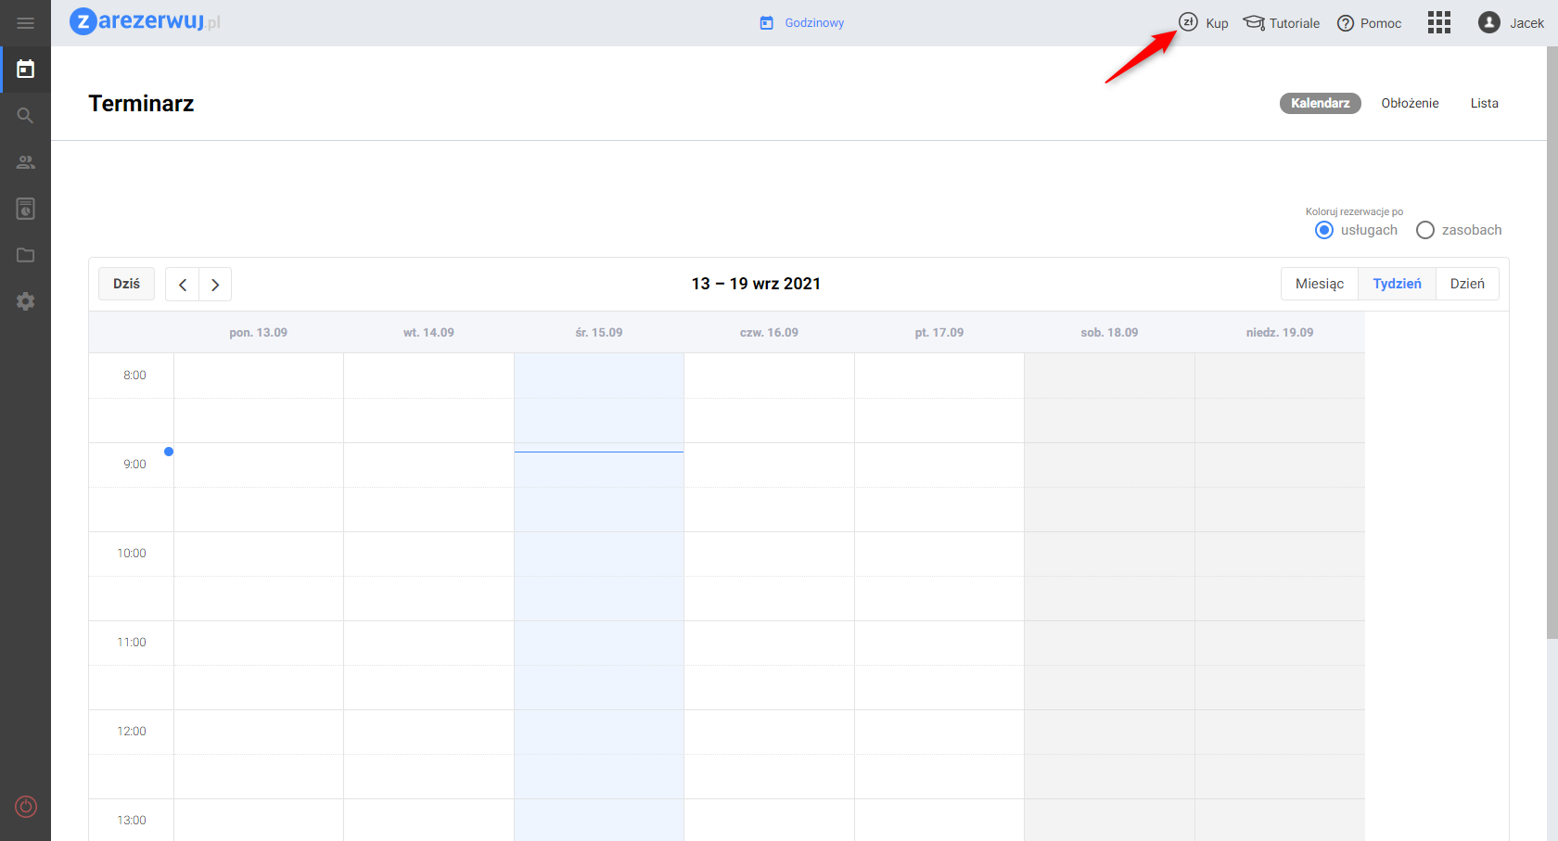Click the pt. 17.09 day header
The width and height of the screenshot is (1558, 841).
coord(939,333)
